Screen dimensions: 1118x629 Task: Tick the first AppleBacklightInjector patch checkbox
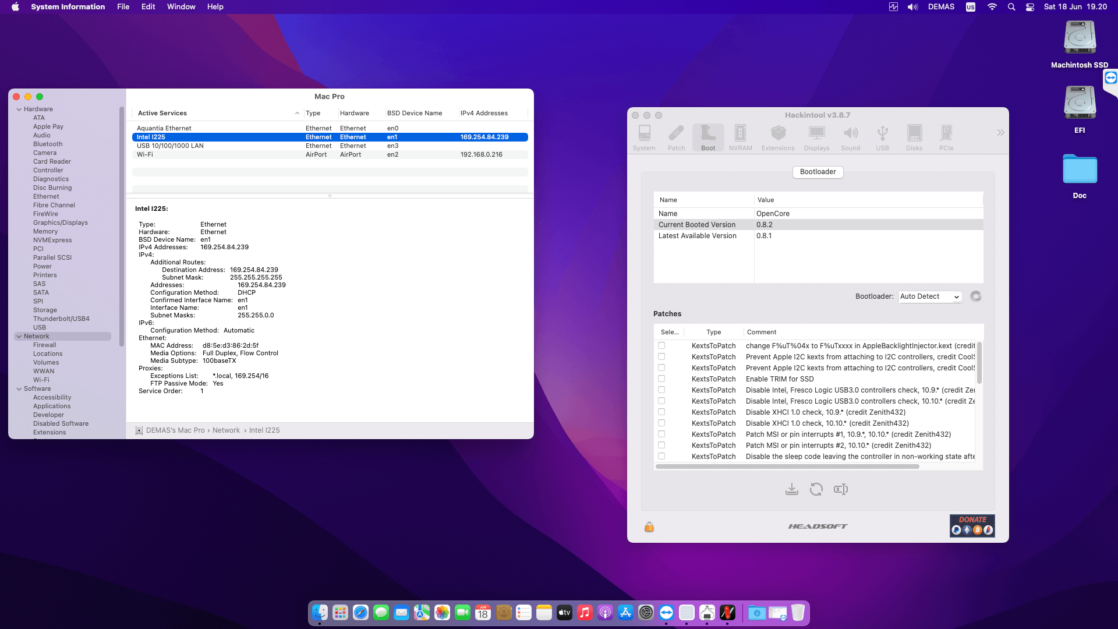(x=661, y=345)
